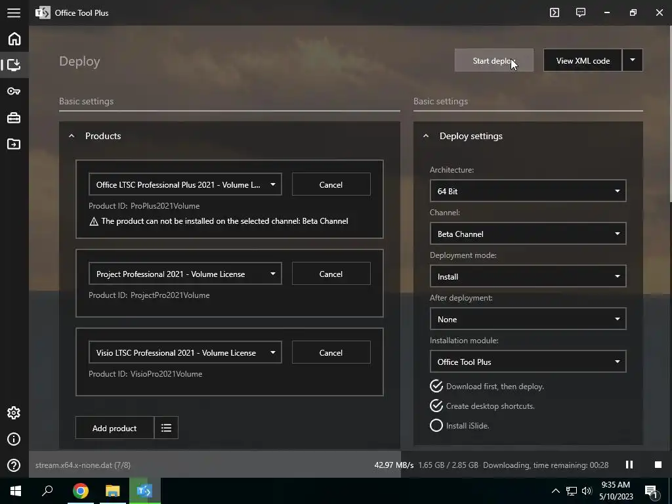Screen dimensions: 672x504
Task: Click Add product button
Action: click(x=114, y=428)
